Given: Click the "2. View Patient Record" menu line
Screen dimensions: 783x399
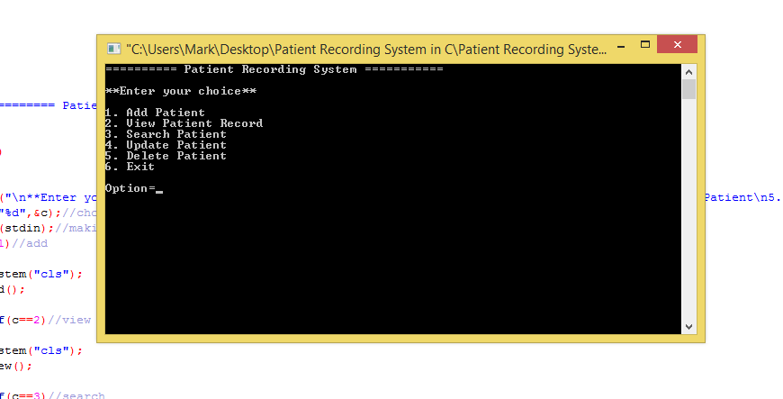Looking at the screenshot, I should [184, 123].
